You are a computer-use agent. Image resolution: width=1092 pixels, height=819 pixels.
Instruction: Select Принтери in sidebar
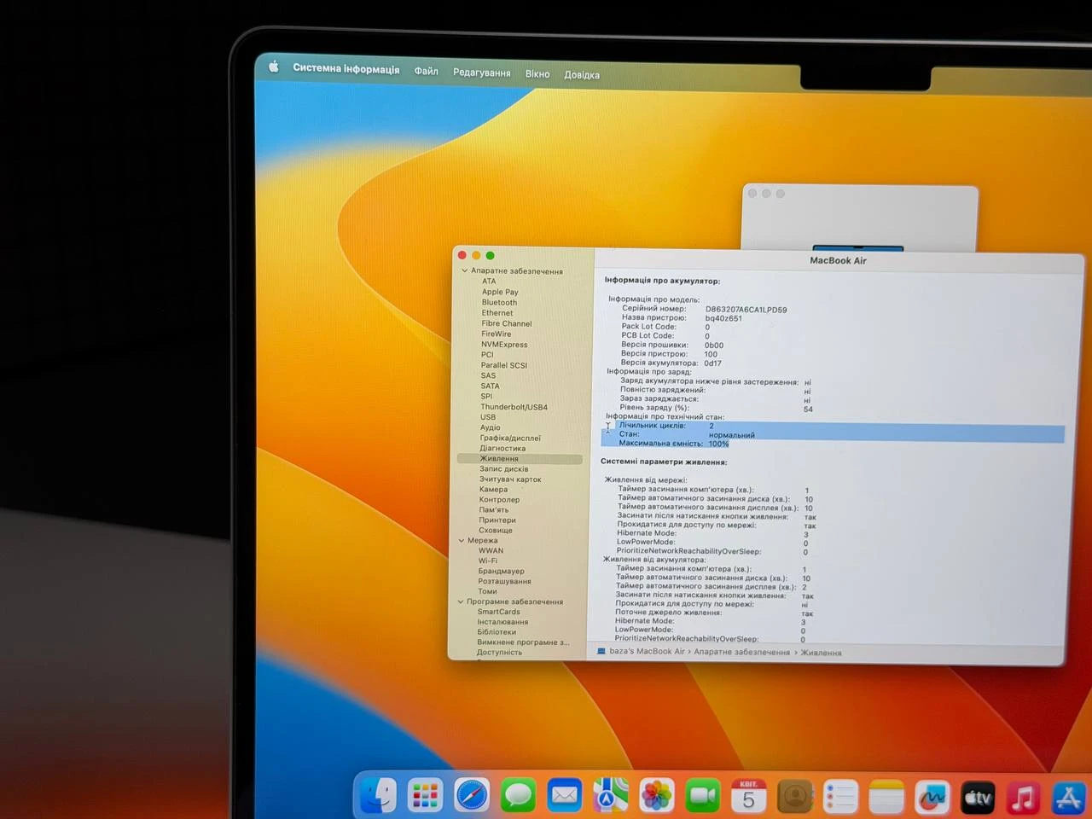497,520
